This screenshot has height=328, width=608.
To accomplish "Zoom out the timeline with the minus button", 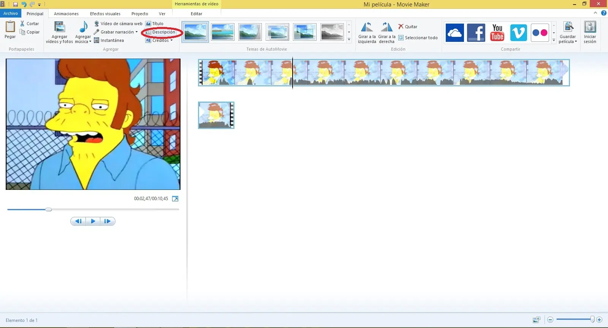I will point(550,320).
